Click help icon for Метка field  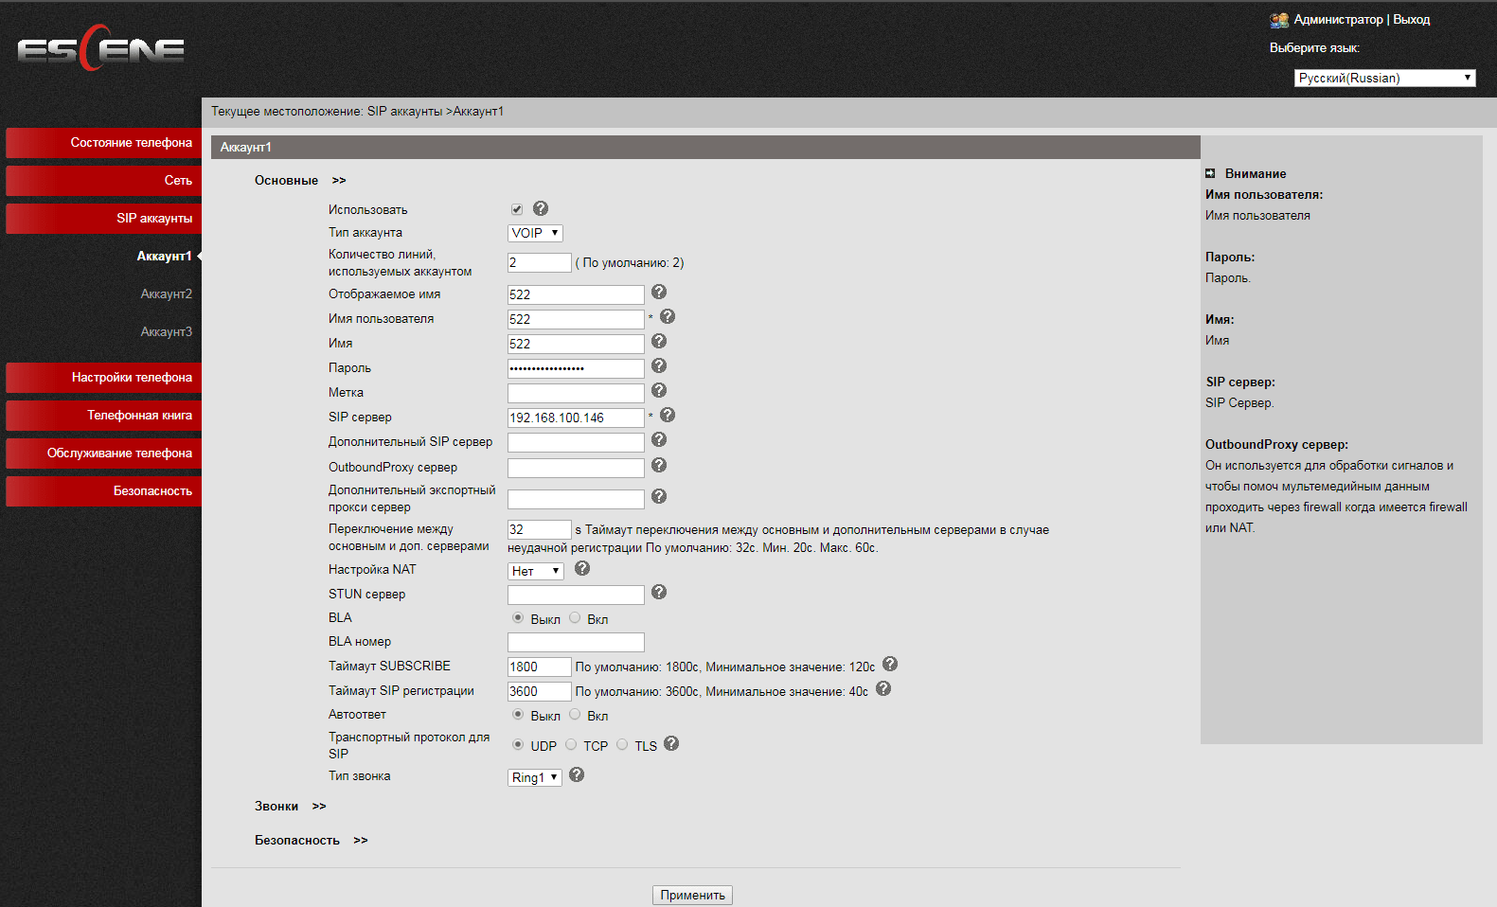pos(659,390)
